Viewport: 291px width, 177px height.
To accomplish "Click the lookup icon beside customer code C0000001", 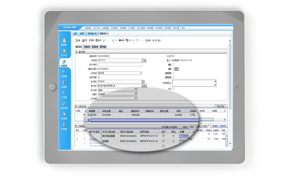I will (144, 81).
